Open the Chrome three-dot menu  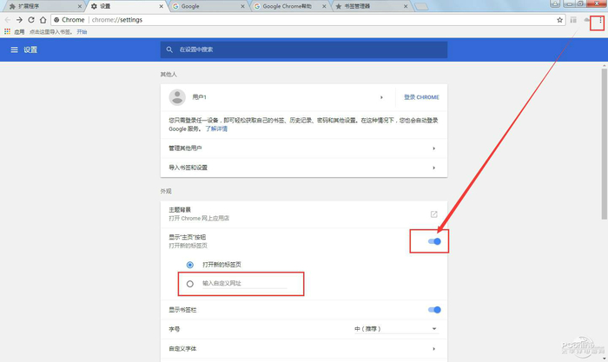pyautogui.click(x=600, y=20)
